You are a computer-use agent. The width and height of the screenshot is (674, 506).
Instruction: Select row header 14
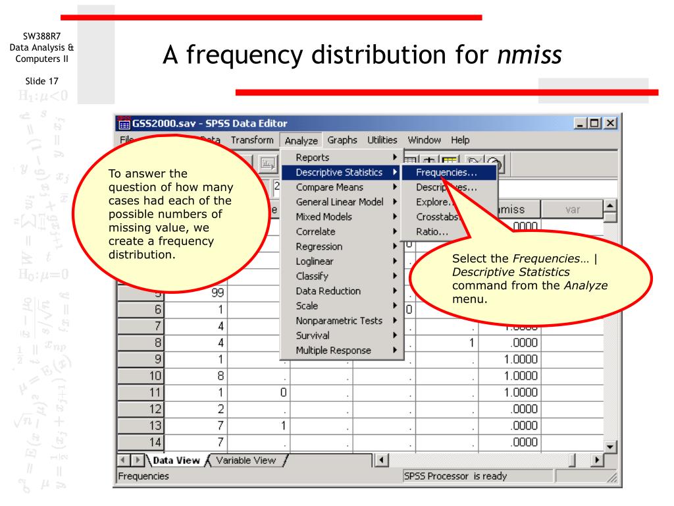[x=141, y=442]
